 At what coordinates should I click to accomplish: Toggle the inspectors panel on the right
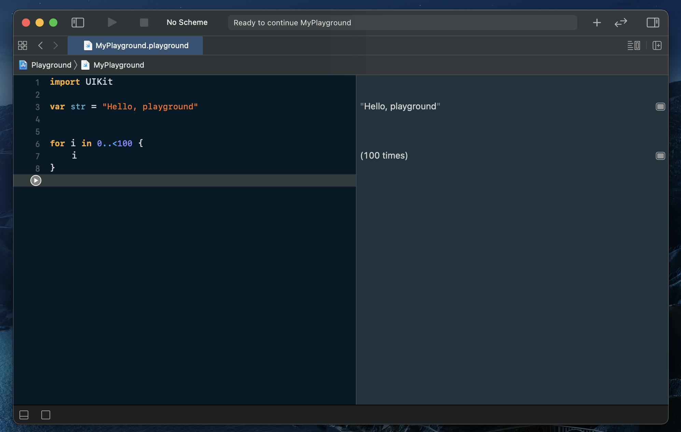pos(653,23)
